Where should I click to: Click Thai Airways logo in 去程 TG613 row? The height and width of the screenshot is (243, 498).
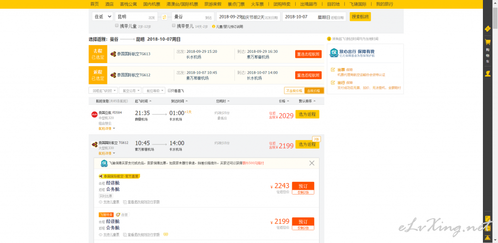point(113,54)
